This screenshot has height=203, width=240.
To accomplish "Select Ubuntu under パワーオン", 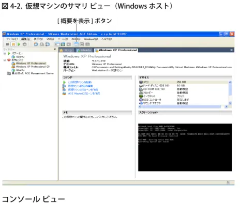I will pos(18,57).
